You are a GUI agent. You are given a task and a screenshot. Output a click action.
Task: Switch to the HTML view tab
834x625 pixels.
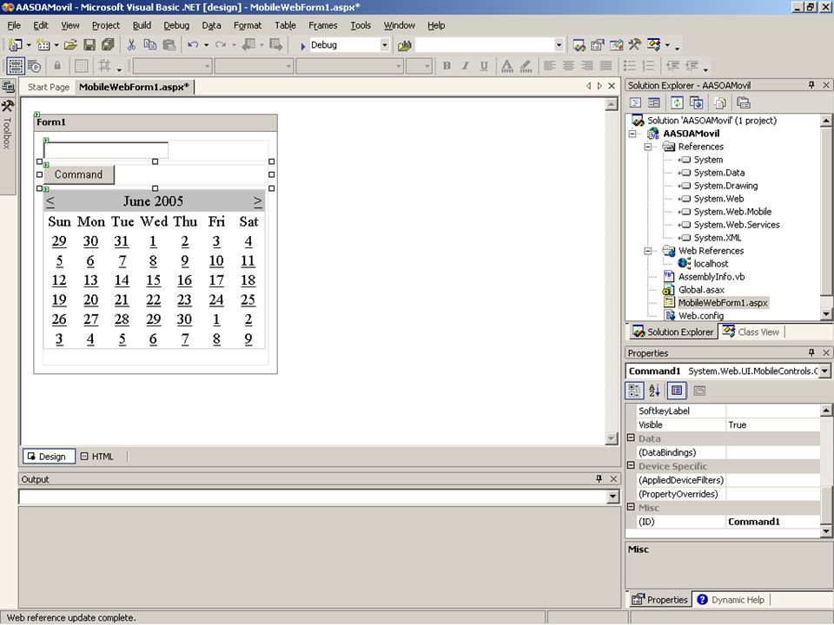click(97, 457)
